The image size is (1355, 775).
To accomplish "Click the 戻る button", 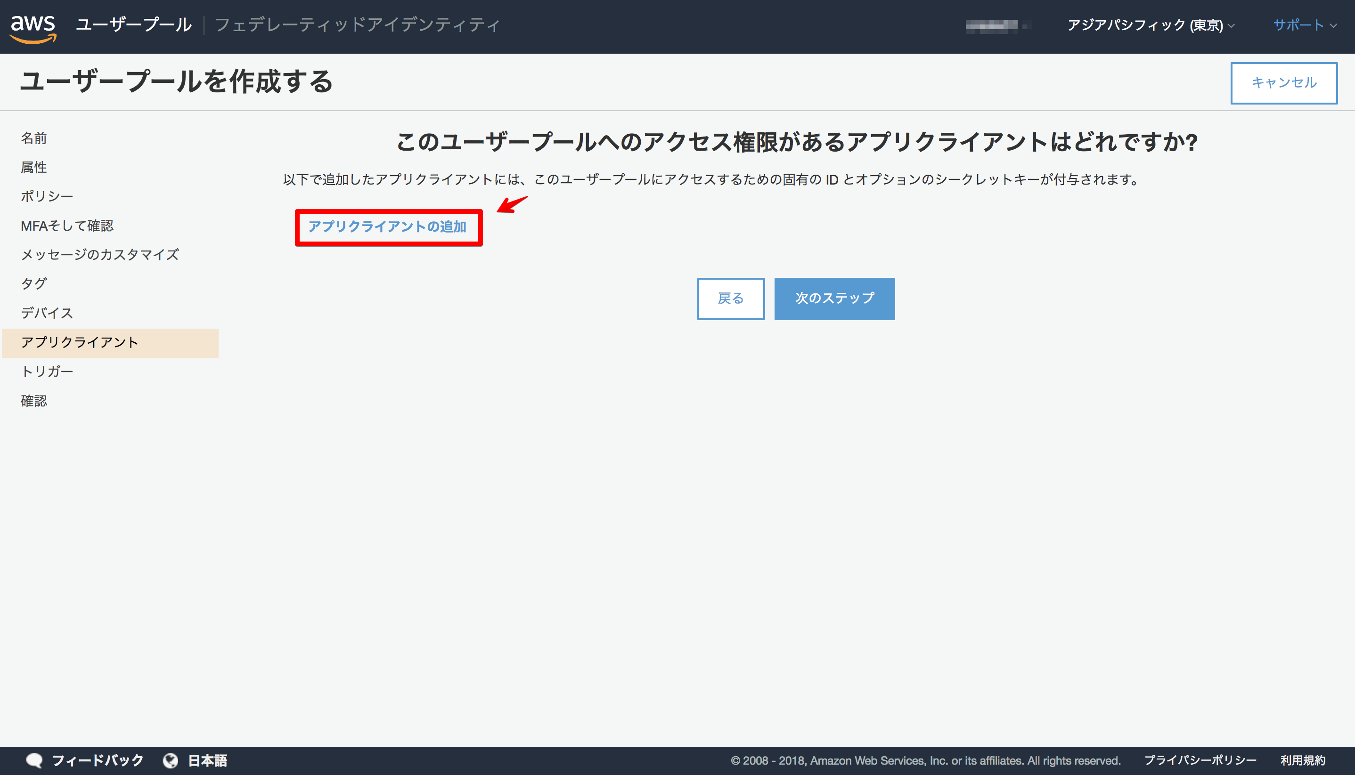I will coord(731,298).
